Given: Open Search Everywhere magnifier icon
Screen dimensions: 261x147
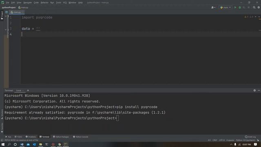Looking at the screenshot, I should [x=254, y=7].
